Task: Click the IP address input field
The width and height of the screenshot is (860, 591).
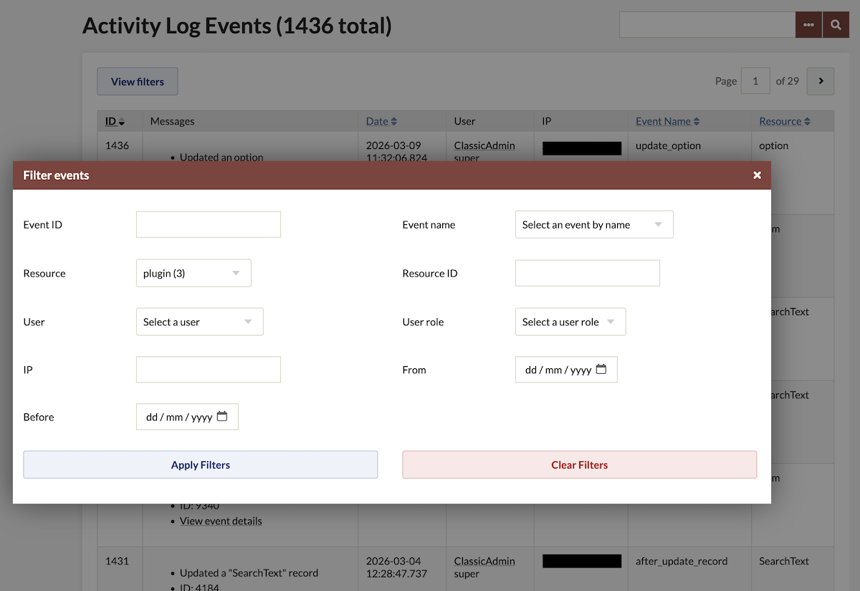Action: point(208,369)
